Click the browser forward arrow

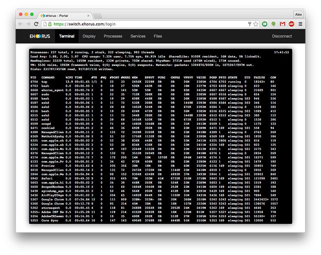28,24
